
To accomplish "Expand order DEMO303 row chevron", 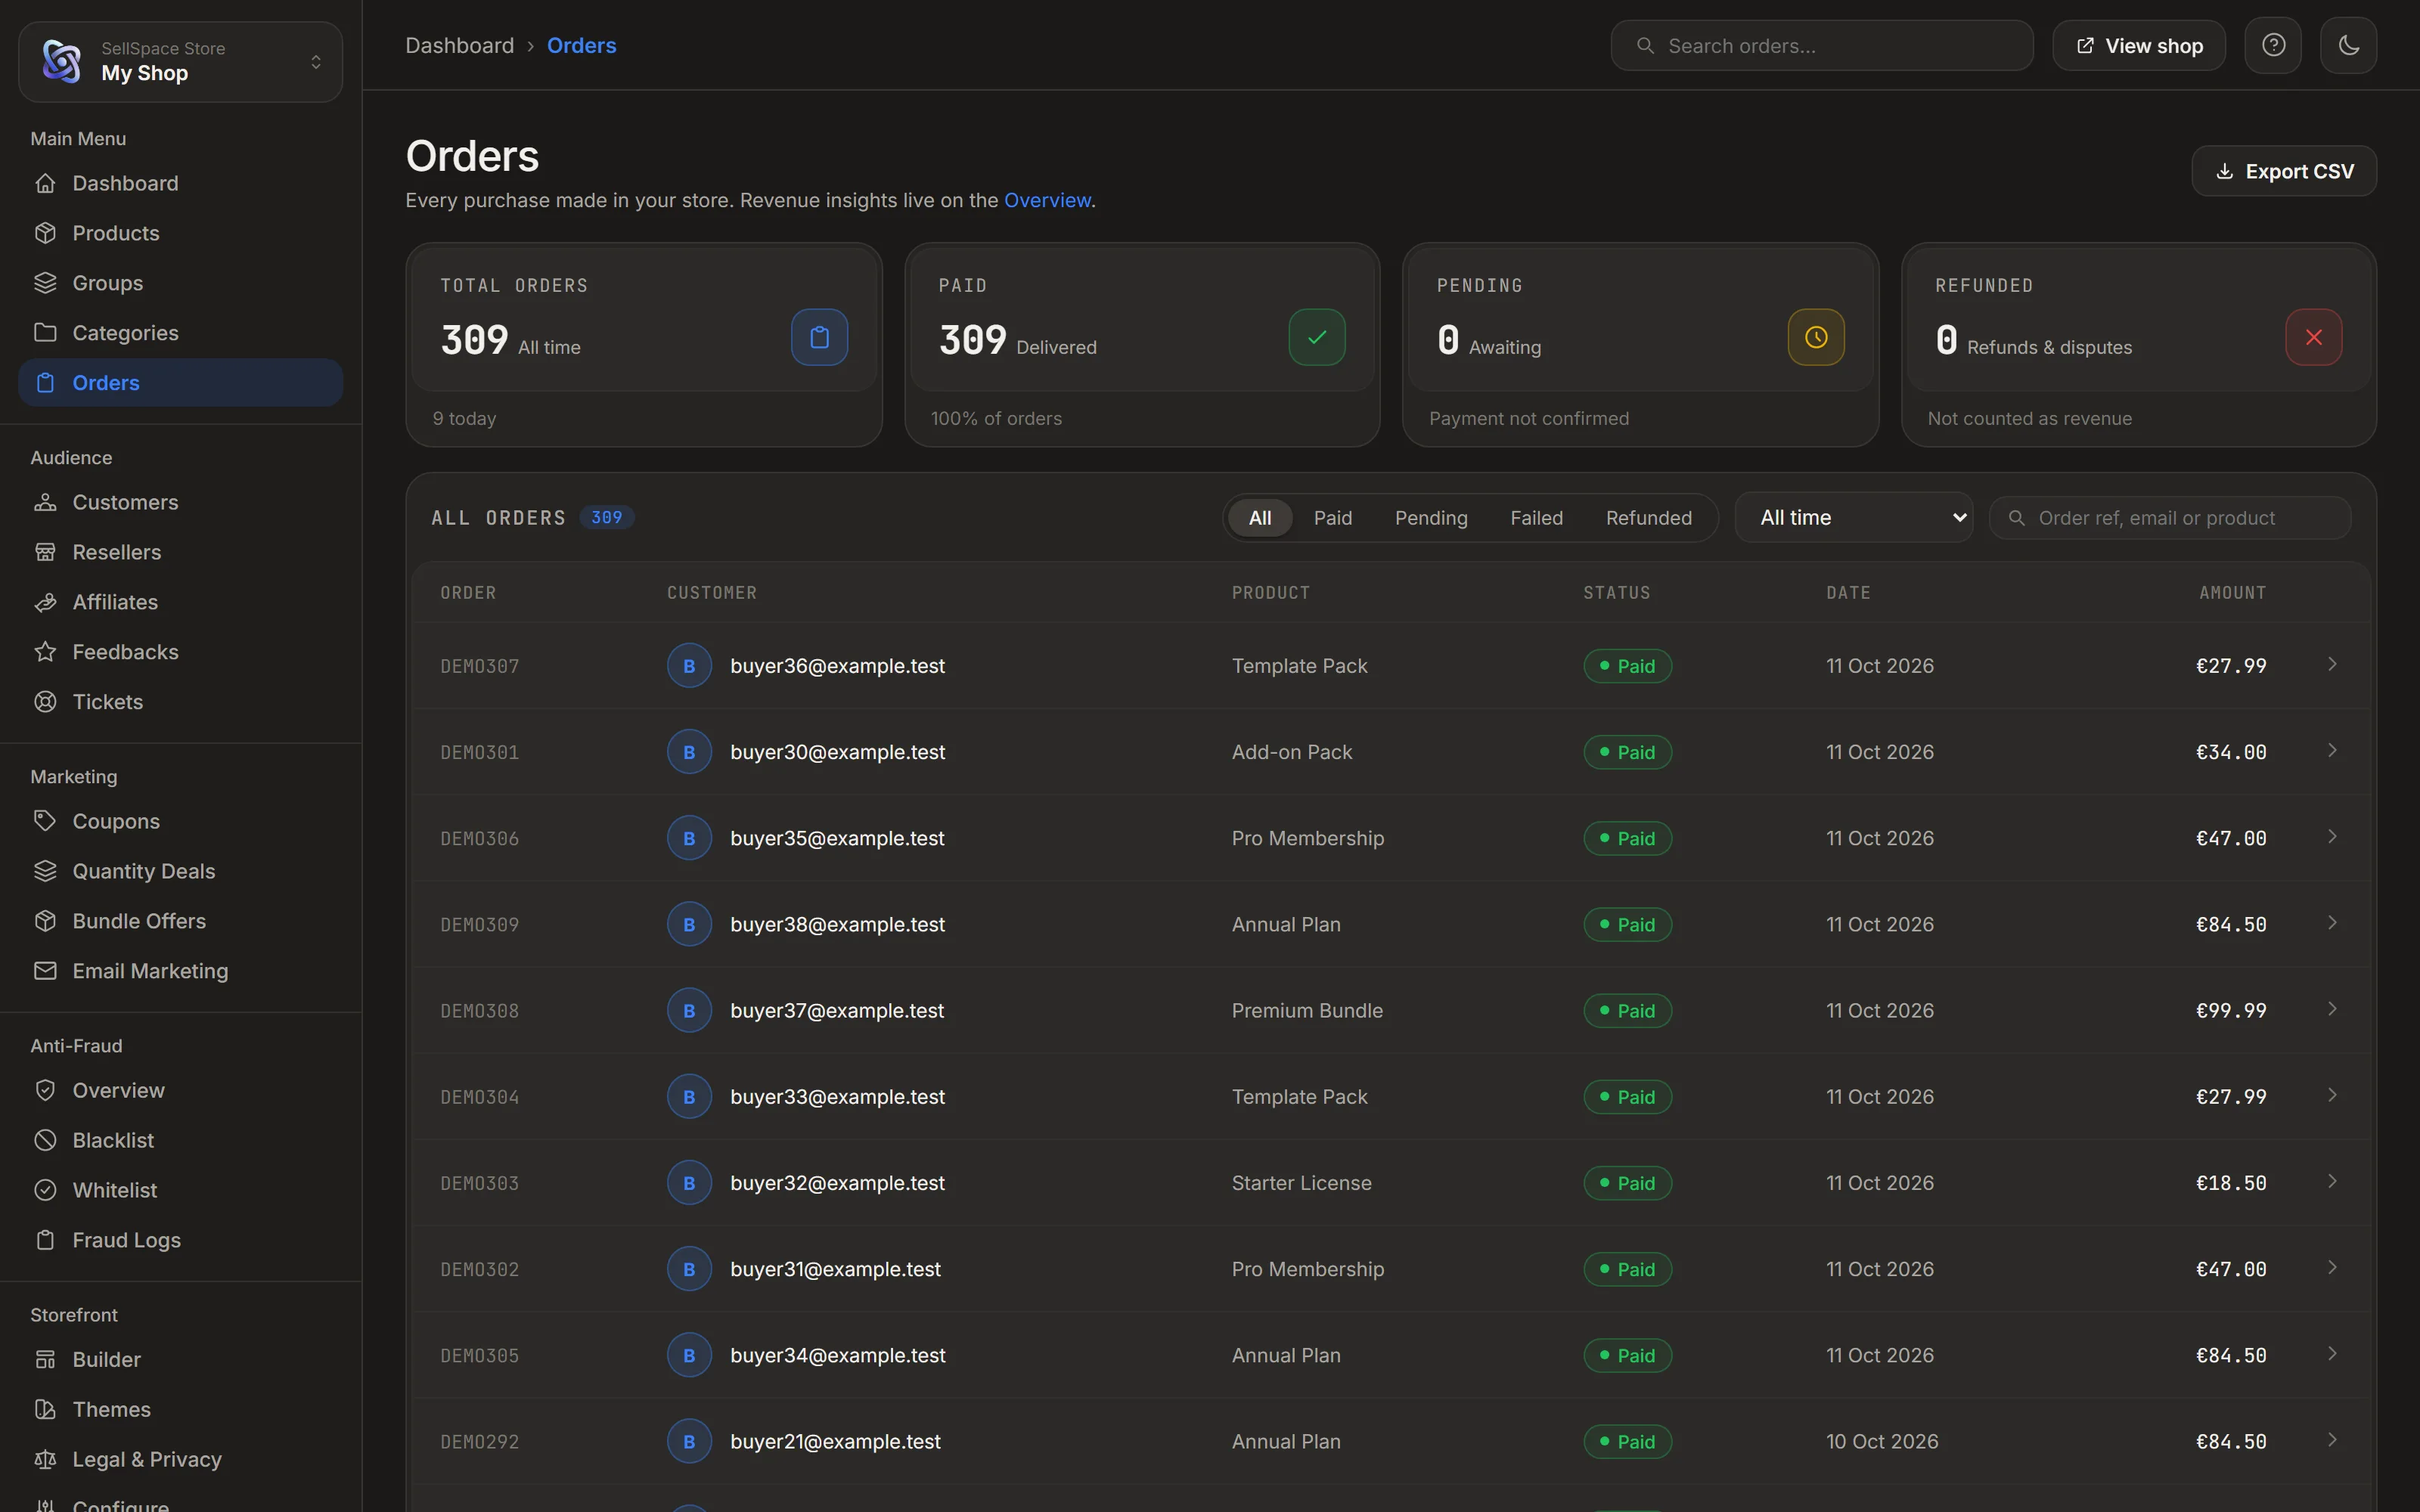I will (2332, 1181).
